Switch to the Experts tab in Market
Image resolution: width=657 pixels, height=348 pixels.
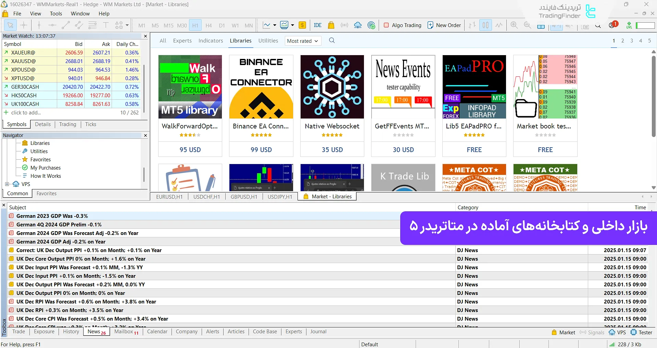tap(182, 40)
